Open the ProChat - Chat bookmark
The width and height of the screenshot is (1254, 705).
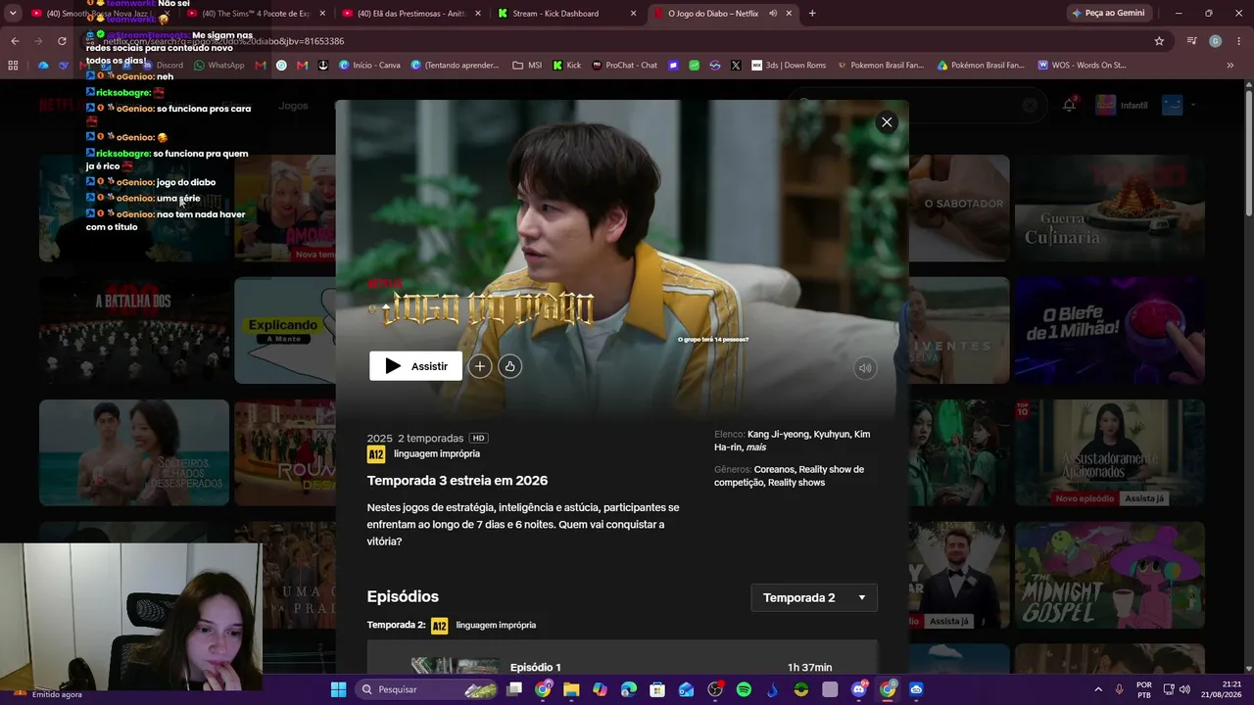point(625,66)
